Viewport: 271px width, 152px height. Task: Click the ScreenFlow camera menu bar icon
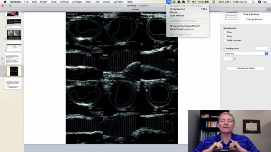(169, 2)
